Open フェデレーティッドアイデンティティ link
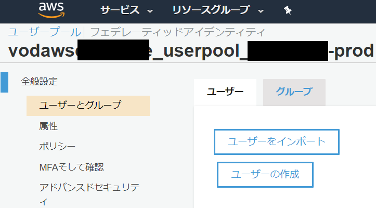Image resolution: width=376 pixels, height=208 pixels. (178, 32)
